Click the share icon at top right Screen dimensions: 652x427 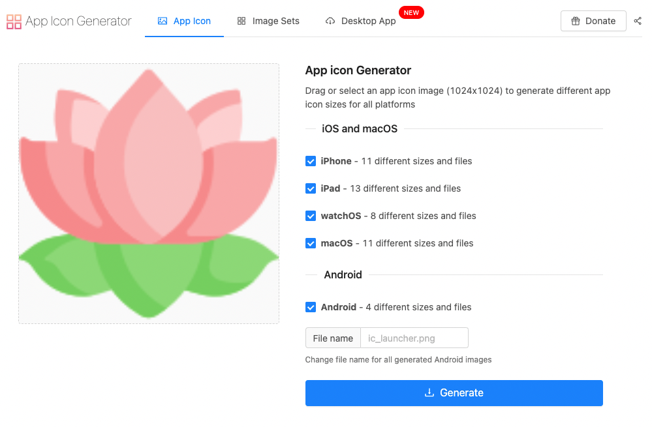638,21
